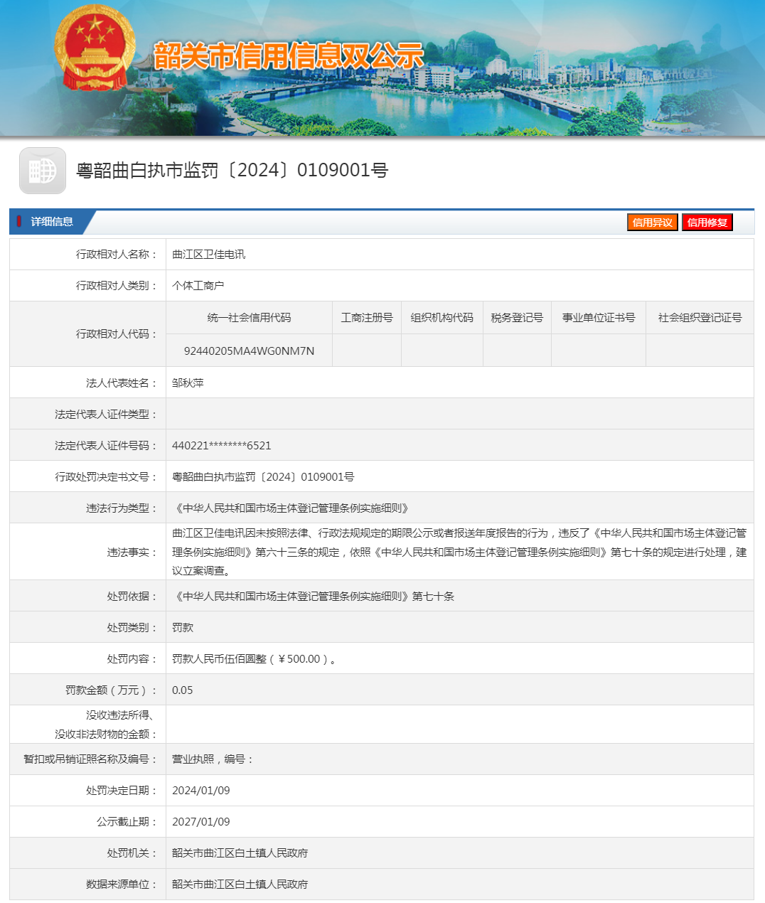Image resolution: width=765 pixels, height=903 pixels.
Task: Click the penalty content 罚款人民币伍佰圆整
Action: click(255, 659)
